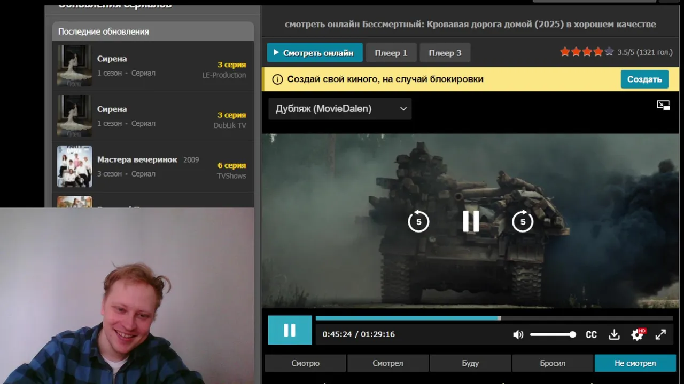
Task: Adjust the volume slider
Action: tap(553, 334)
